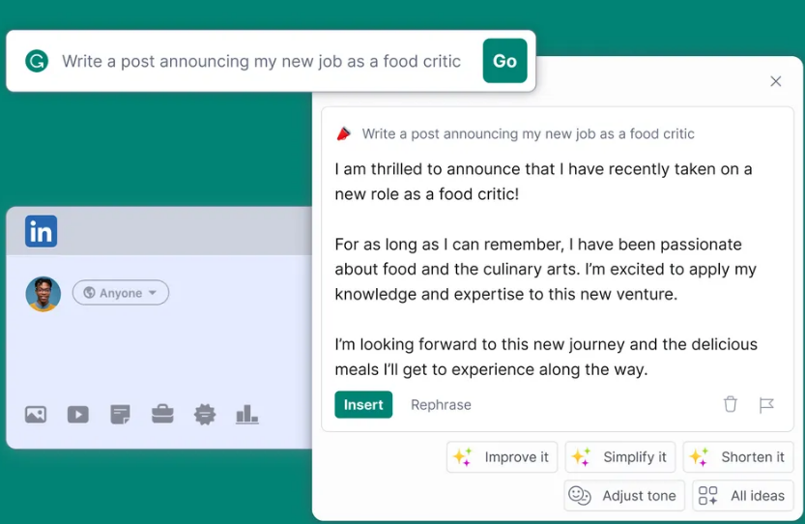Expand the All ideas menu
805x524 pixels.
[742, 496]
